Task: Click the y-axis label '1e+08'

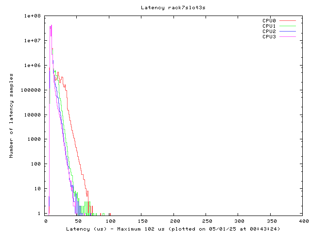Action: (33, 16)
